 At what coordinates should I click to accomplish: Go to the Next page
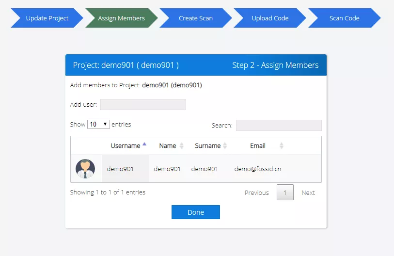pyautogui.click(x=308, y=192)
